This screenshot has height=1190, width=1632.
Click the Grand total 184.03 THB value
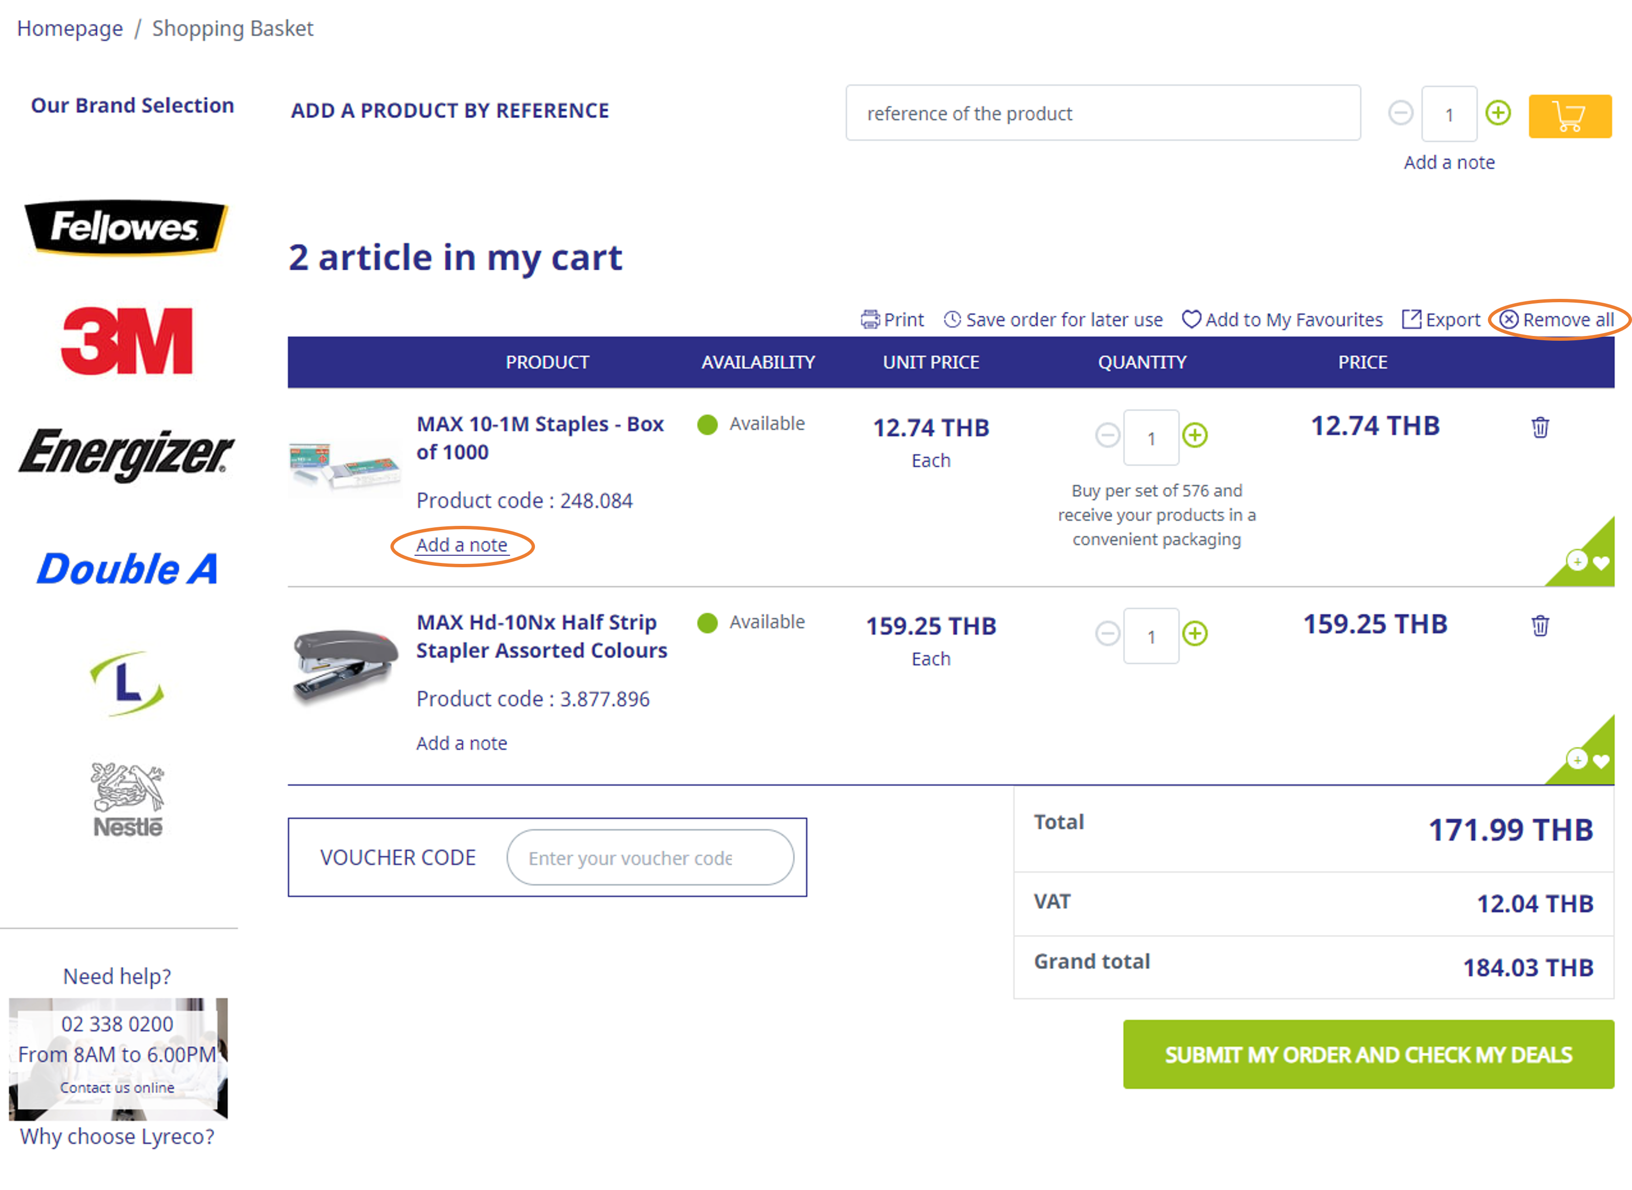click(x=1527, y=967)
